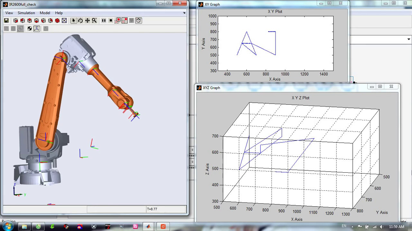Click the pink taskbar application icon
Viewport: 412px width, 231px height.
point(136,227)
